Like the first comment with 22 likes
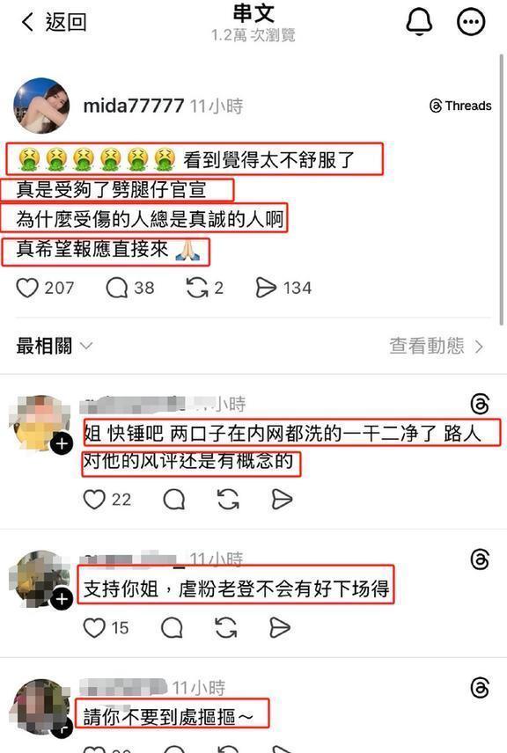The width and height of the screenshot is (507, 753). [x=94, y=499]
